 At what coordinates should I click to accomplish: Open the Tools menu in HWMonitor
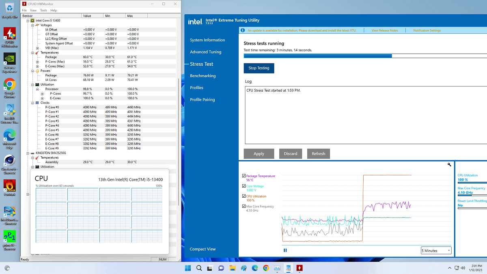[43, 10]
